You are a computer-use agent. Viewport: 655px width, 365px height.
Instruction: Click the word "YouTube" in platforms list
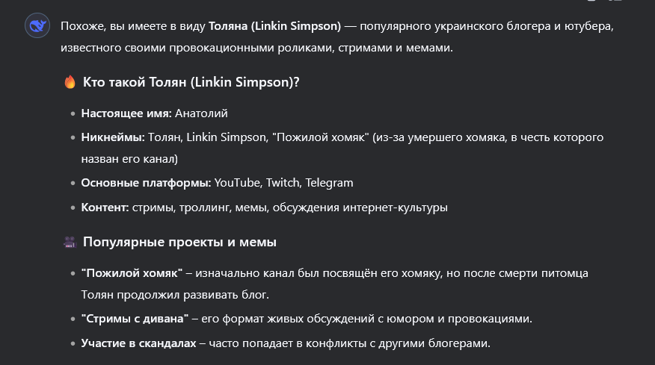point(238,183)
